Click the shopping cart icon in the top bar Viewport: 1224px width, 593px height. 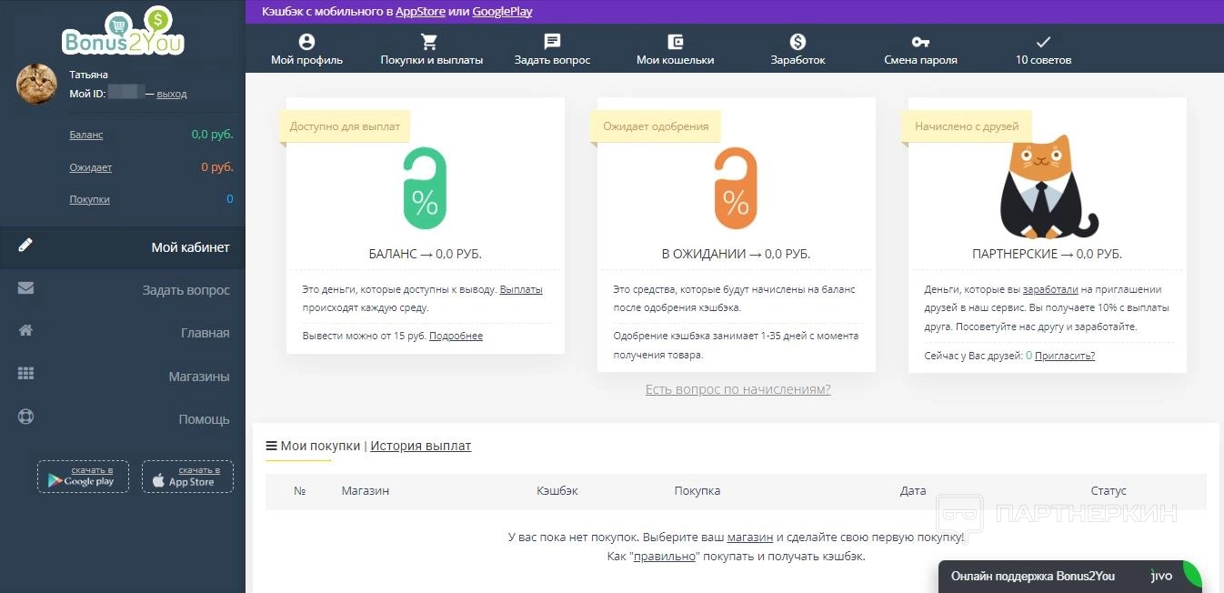tap(429, 42)
